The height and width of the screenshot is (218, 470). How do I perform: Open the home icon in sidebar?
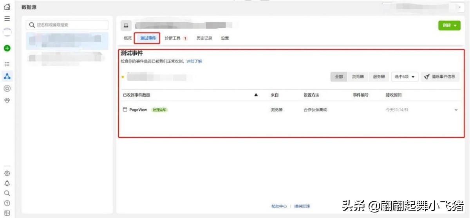coord(7,7)
